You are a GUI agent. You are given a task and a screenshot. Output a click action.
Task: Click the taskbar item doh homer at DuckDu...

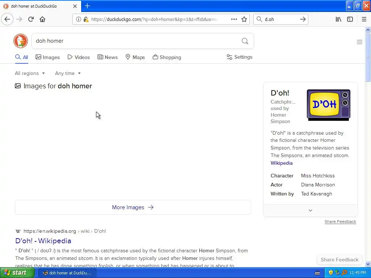(67, 273)
